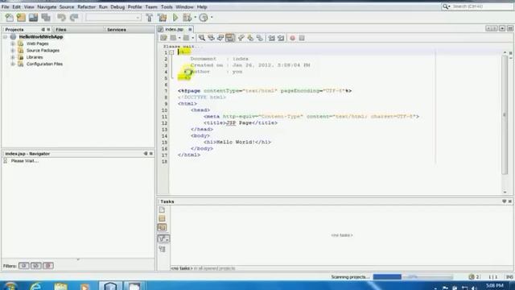Switch to the Services tab
The width and height of the screenshot is (515, 290).
pyautogui.click(x=117, y=30)
